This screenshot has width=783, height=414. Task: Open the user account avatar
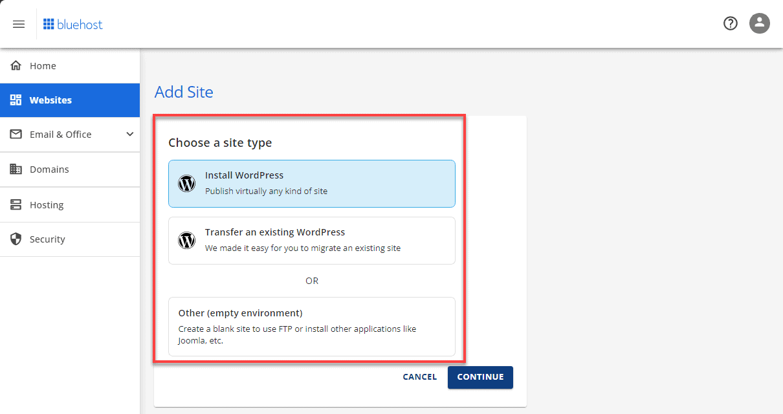(x=760, y=23)
